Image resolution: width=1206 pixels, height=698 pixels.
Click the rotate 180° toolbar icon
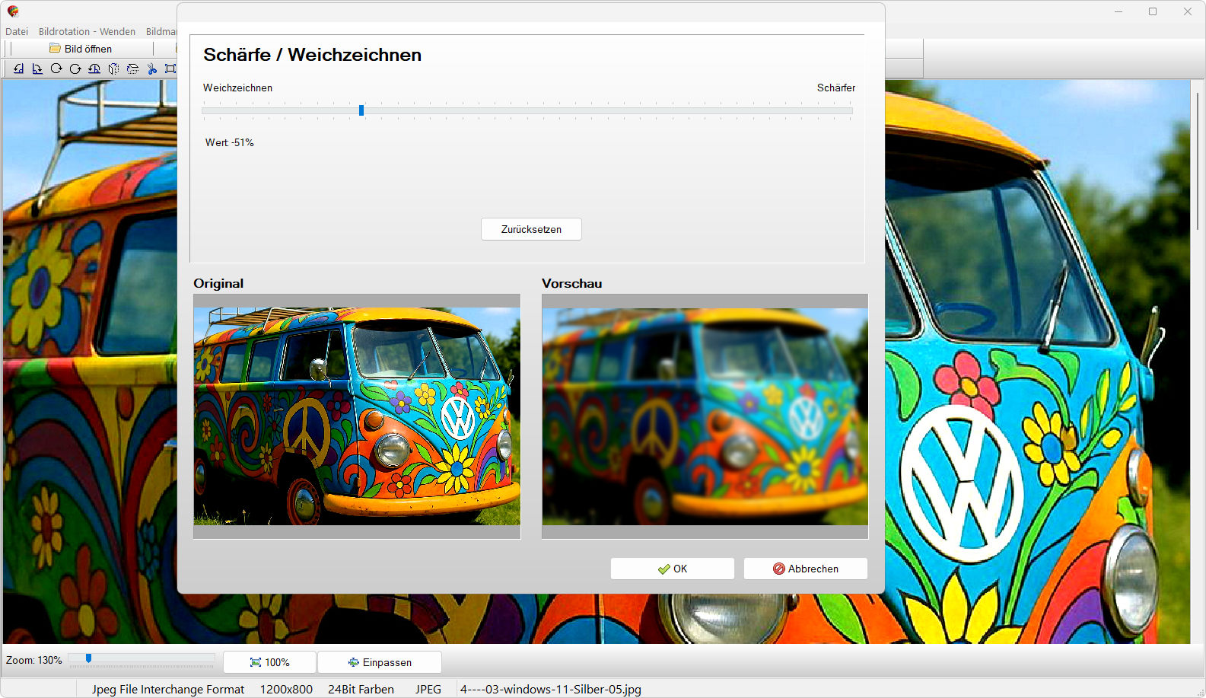[x=94, y=69]
